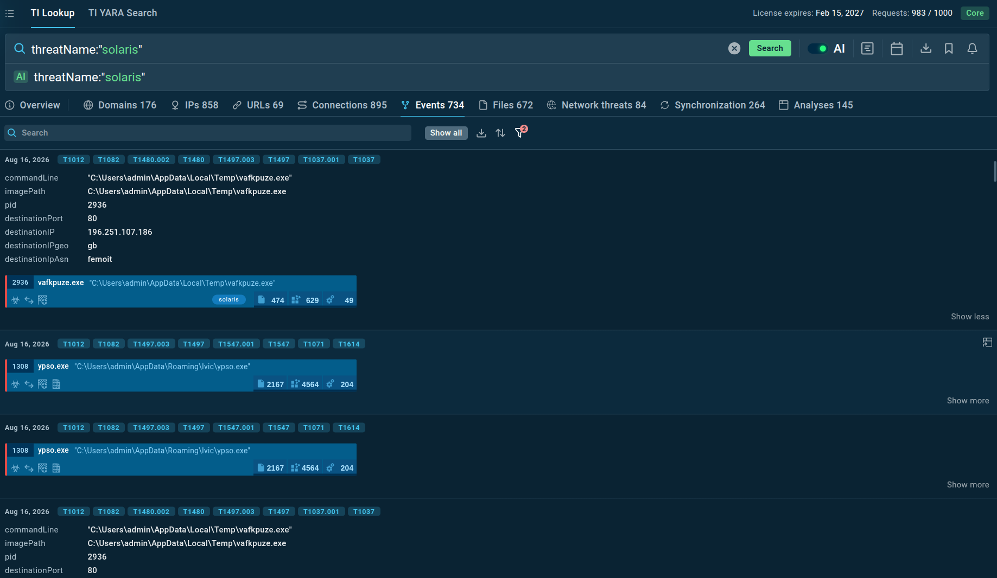
Task: Click the flag-plus icon on the vafkpuze.exe card
Action: tap(43, 300)
